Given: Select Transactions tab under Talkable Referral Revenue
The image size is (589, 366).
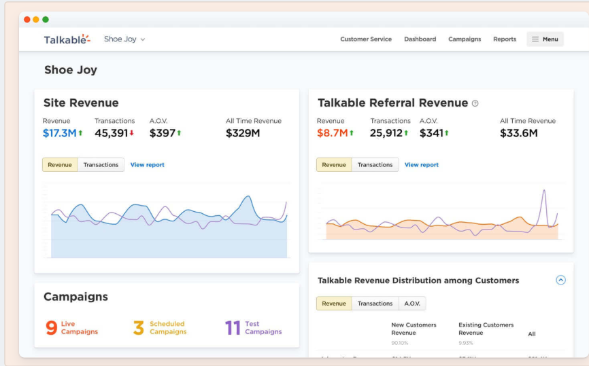Looking at the screenshot, I should point(375,164).
